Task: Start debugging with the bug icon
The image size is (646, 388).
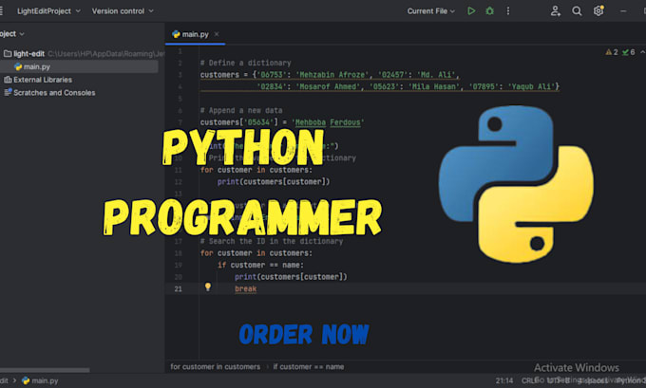Action: [x=489, y=11]
